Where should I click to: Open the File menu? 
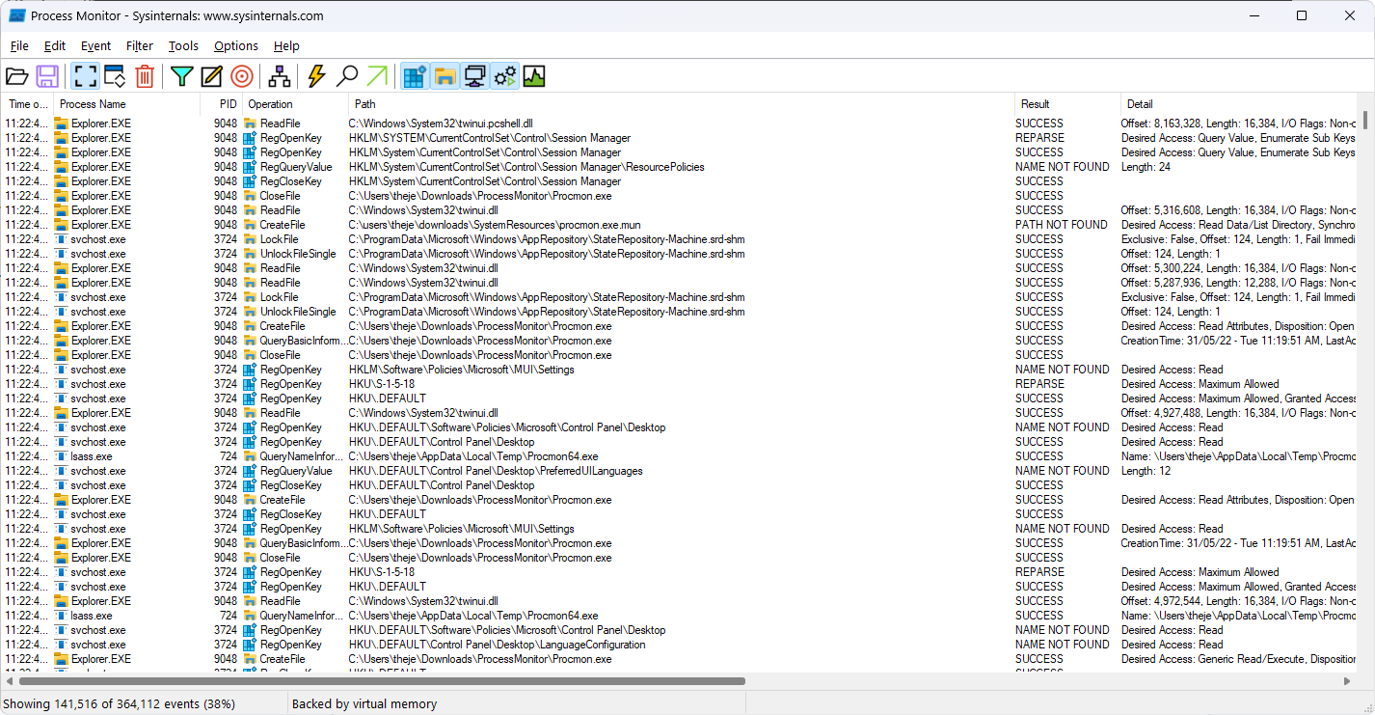[19, 45]
